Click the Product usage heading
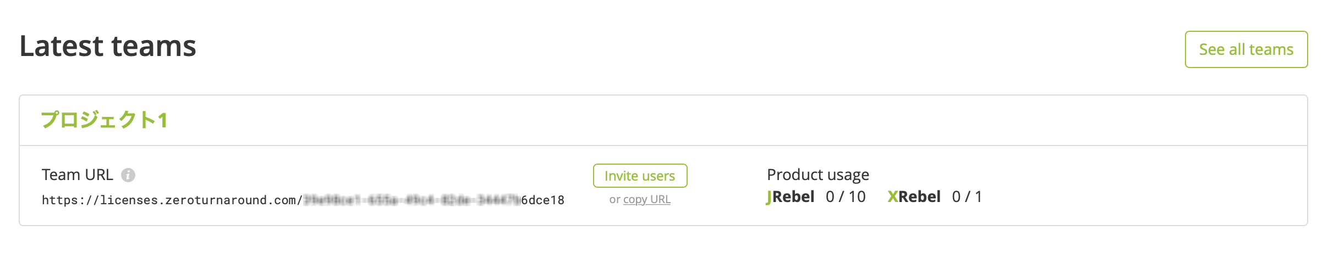The image size is (1328, 269). click(818, 175)
